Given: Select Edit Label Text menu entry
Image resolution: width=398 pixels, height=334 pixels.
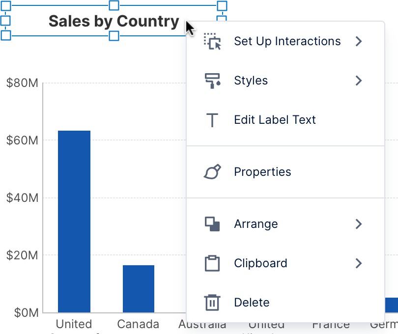Looking at the screenshot, I should click(275, 119).
